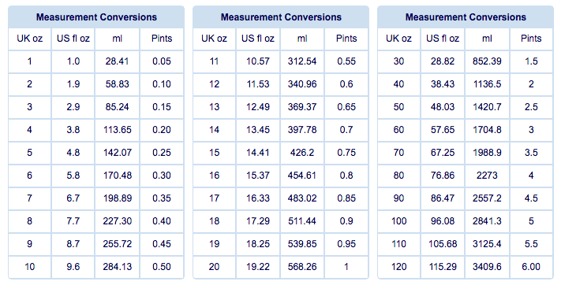Click the 28.41 ml cell
Image resolution: width=561 pixels, height=285 pixels.
coord(118,61)
